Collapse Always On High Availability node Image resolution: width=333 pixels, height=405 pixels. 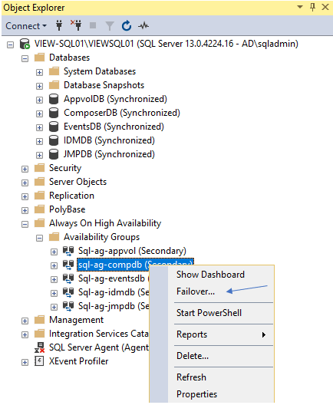tap(25, 224)
